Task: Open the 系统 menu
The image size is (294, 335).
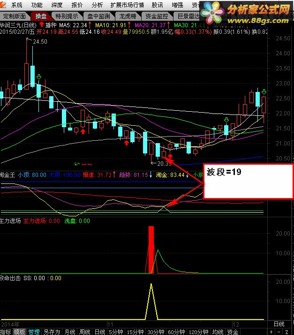Action: 17,5
